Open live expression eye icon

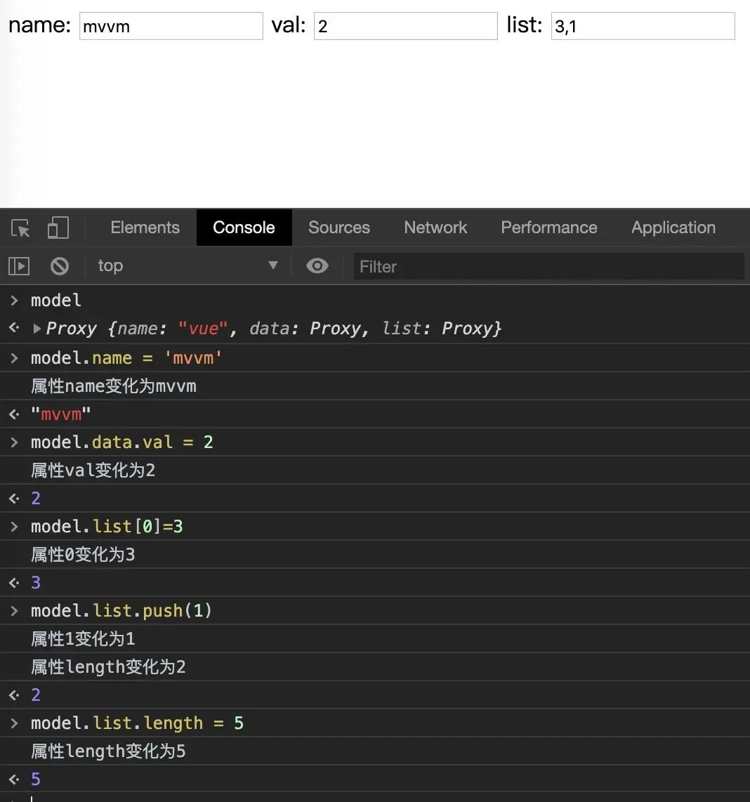[x=317, y=266]
